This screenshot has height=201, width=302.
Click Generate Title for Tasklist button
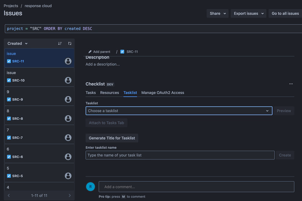tap(112, 138)
